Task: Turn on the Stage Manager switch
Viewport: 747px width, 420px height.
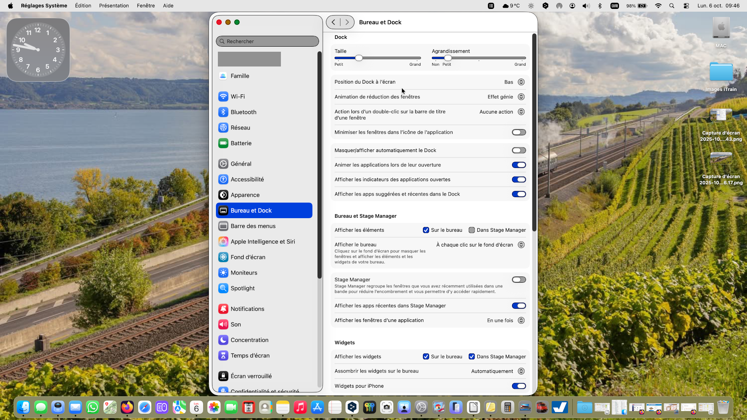Action: click(519, 280)
